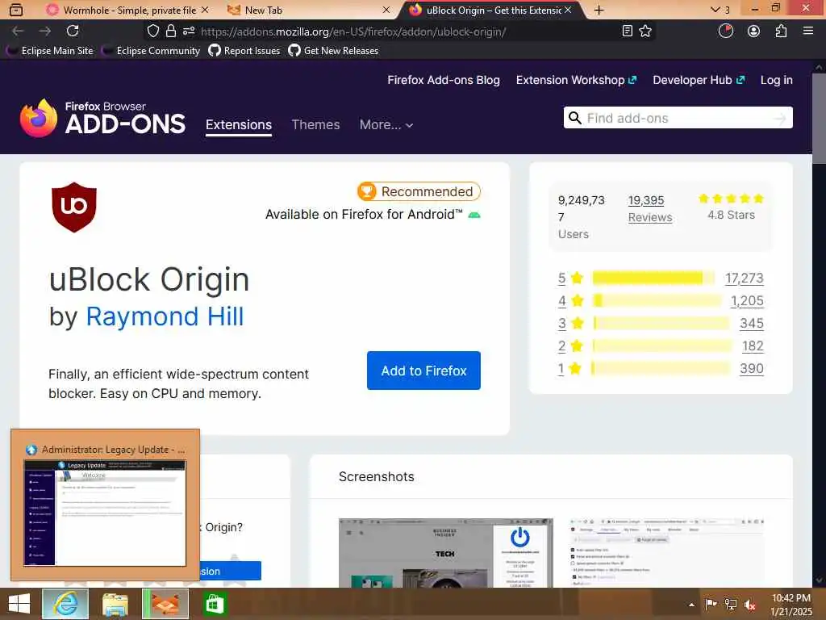The height and width of the screenshot is (620, 826).
Task: Click the 4.8 Stars rating
Action: click(x=731, y=207)
